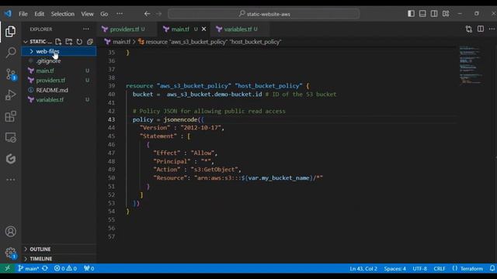Screen dimensions: 497x279
Task: Open notifications bell in status bar
Action: click(x=492, y=268)
